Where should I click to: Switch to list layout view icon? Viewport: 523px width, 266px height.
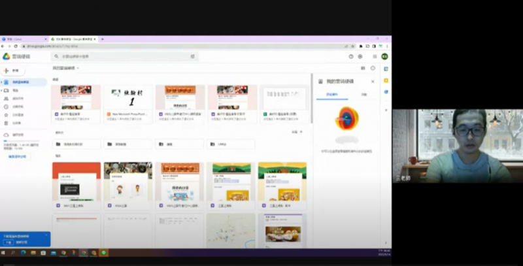point(363,68)
